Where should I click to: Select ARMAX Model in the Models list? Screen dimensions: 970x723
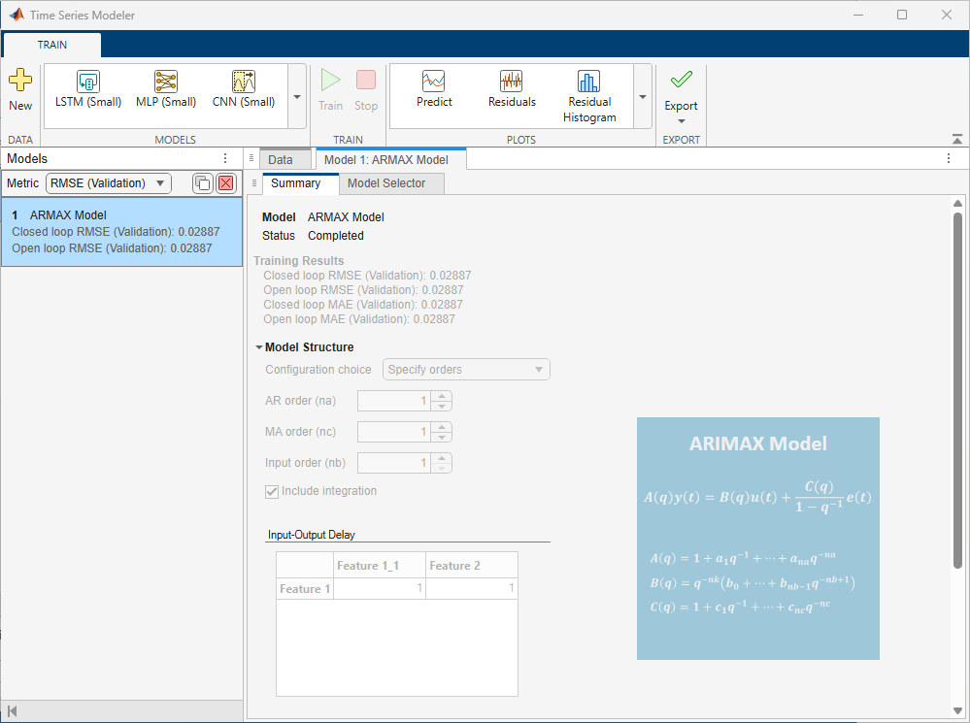122,232
